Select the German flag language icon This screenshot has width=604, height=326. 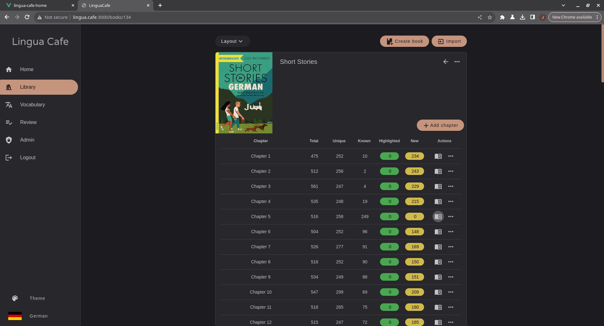click(x=15, y=316)
